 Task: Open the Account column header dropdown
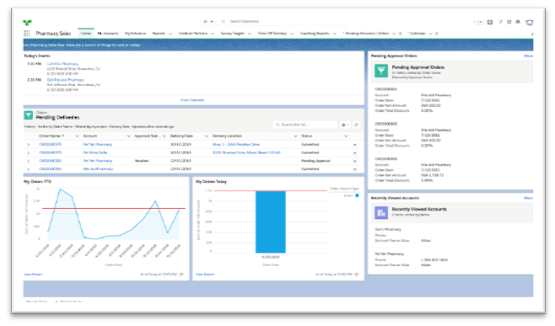[128, 136]
